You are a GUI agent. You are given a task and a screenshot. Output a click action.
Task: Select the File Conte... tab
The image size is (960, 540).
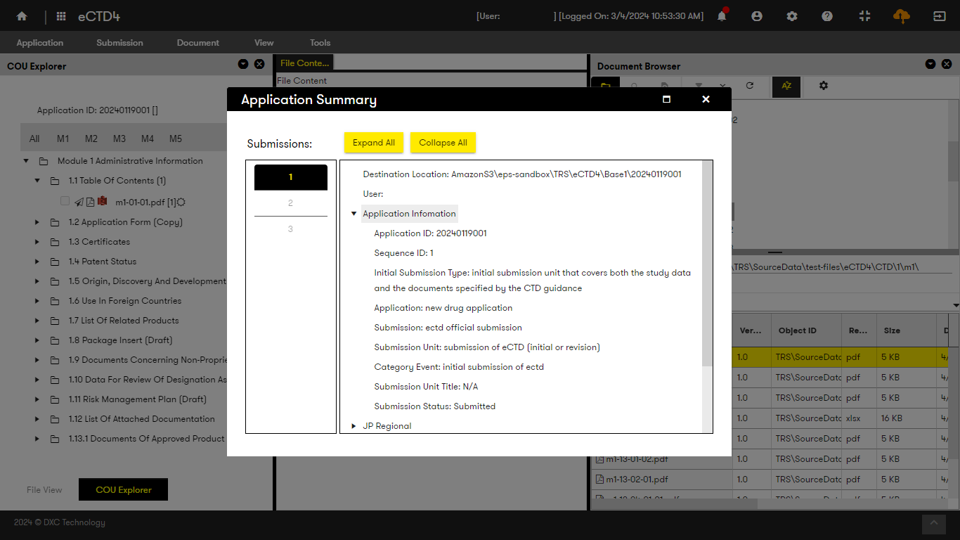coord(304,63)
